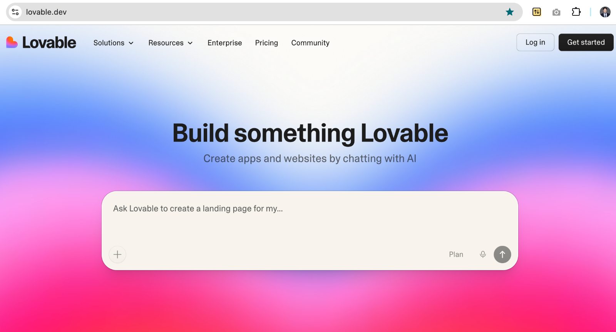Open the browser profile avatar
Image resolution: width=616 pixels, height=332 pixels.
tap(605, 12)
